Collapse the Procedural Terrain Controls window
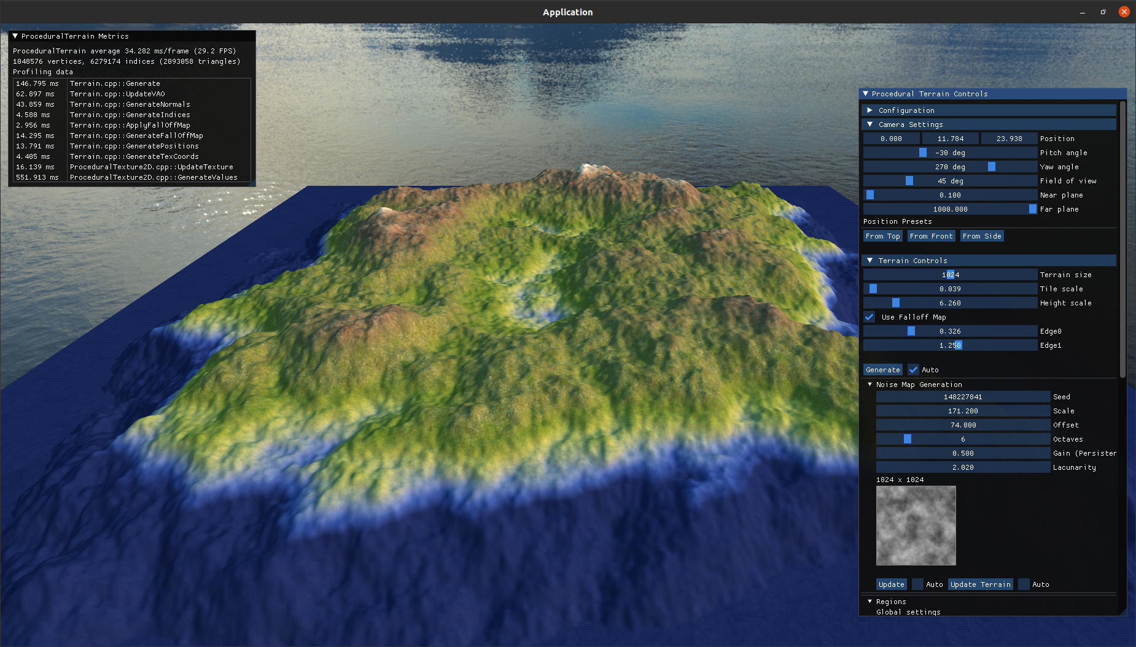This screenshot has height=647, width=1136. tap(866, 94)
